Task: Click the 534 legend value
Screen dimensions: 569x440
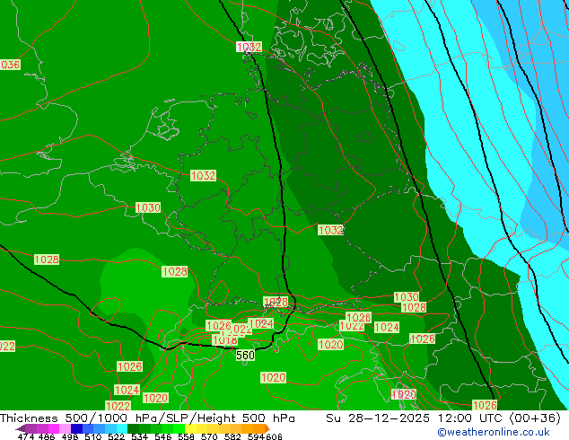Action: click(x=140, y=436)
